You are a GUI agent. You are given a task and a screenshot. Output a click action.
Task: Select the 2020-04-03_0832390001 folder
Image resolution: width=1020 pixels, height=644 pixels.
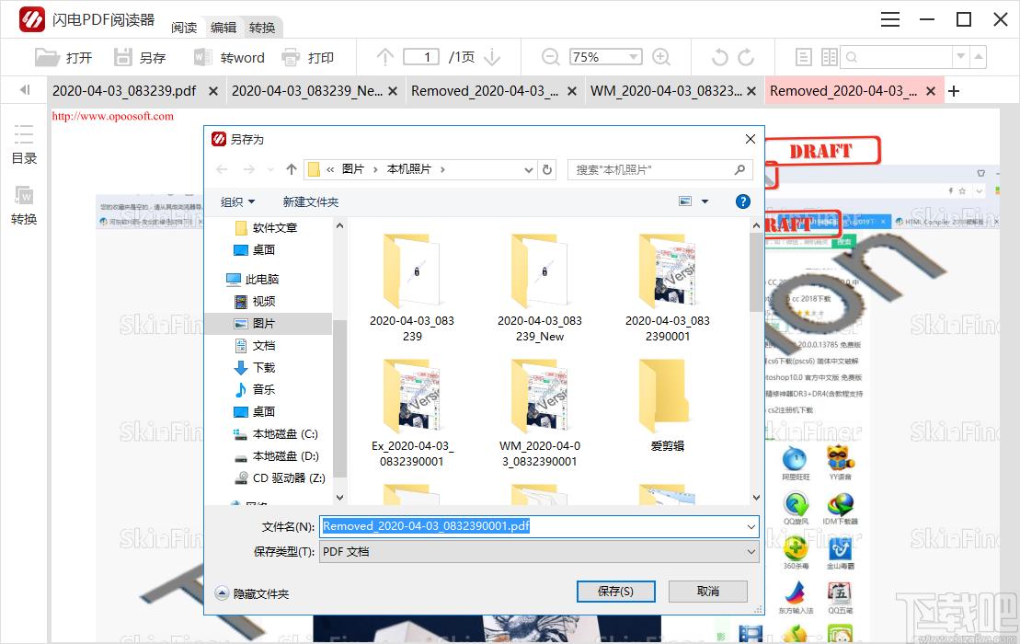click(x=668, y=288)
